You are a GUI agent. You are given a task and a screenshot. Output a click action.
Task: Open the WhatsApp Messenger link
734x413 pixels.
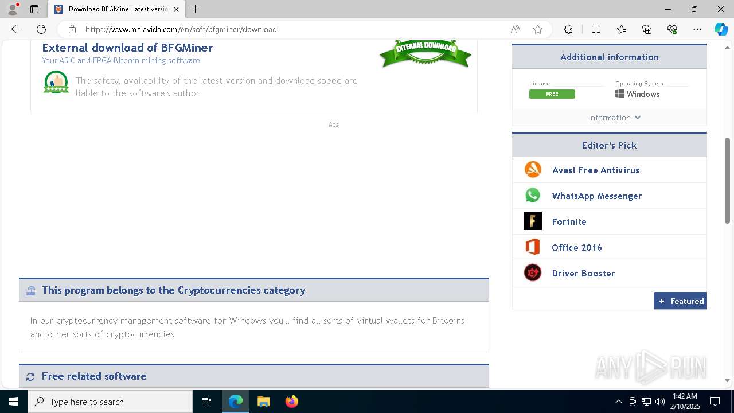(x=596, y=196)
